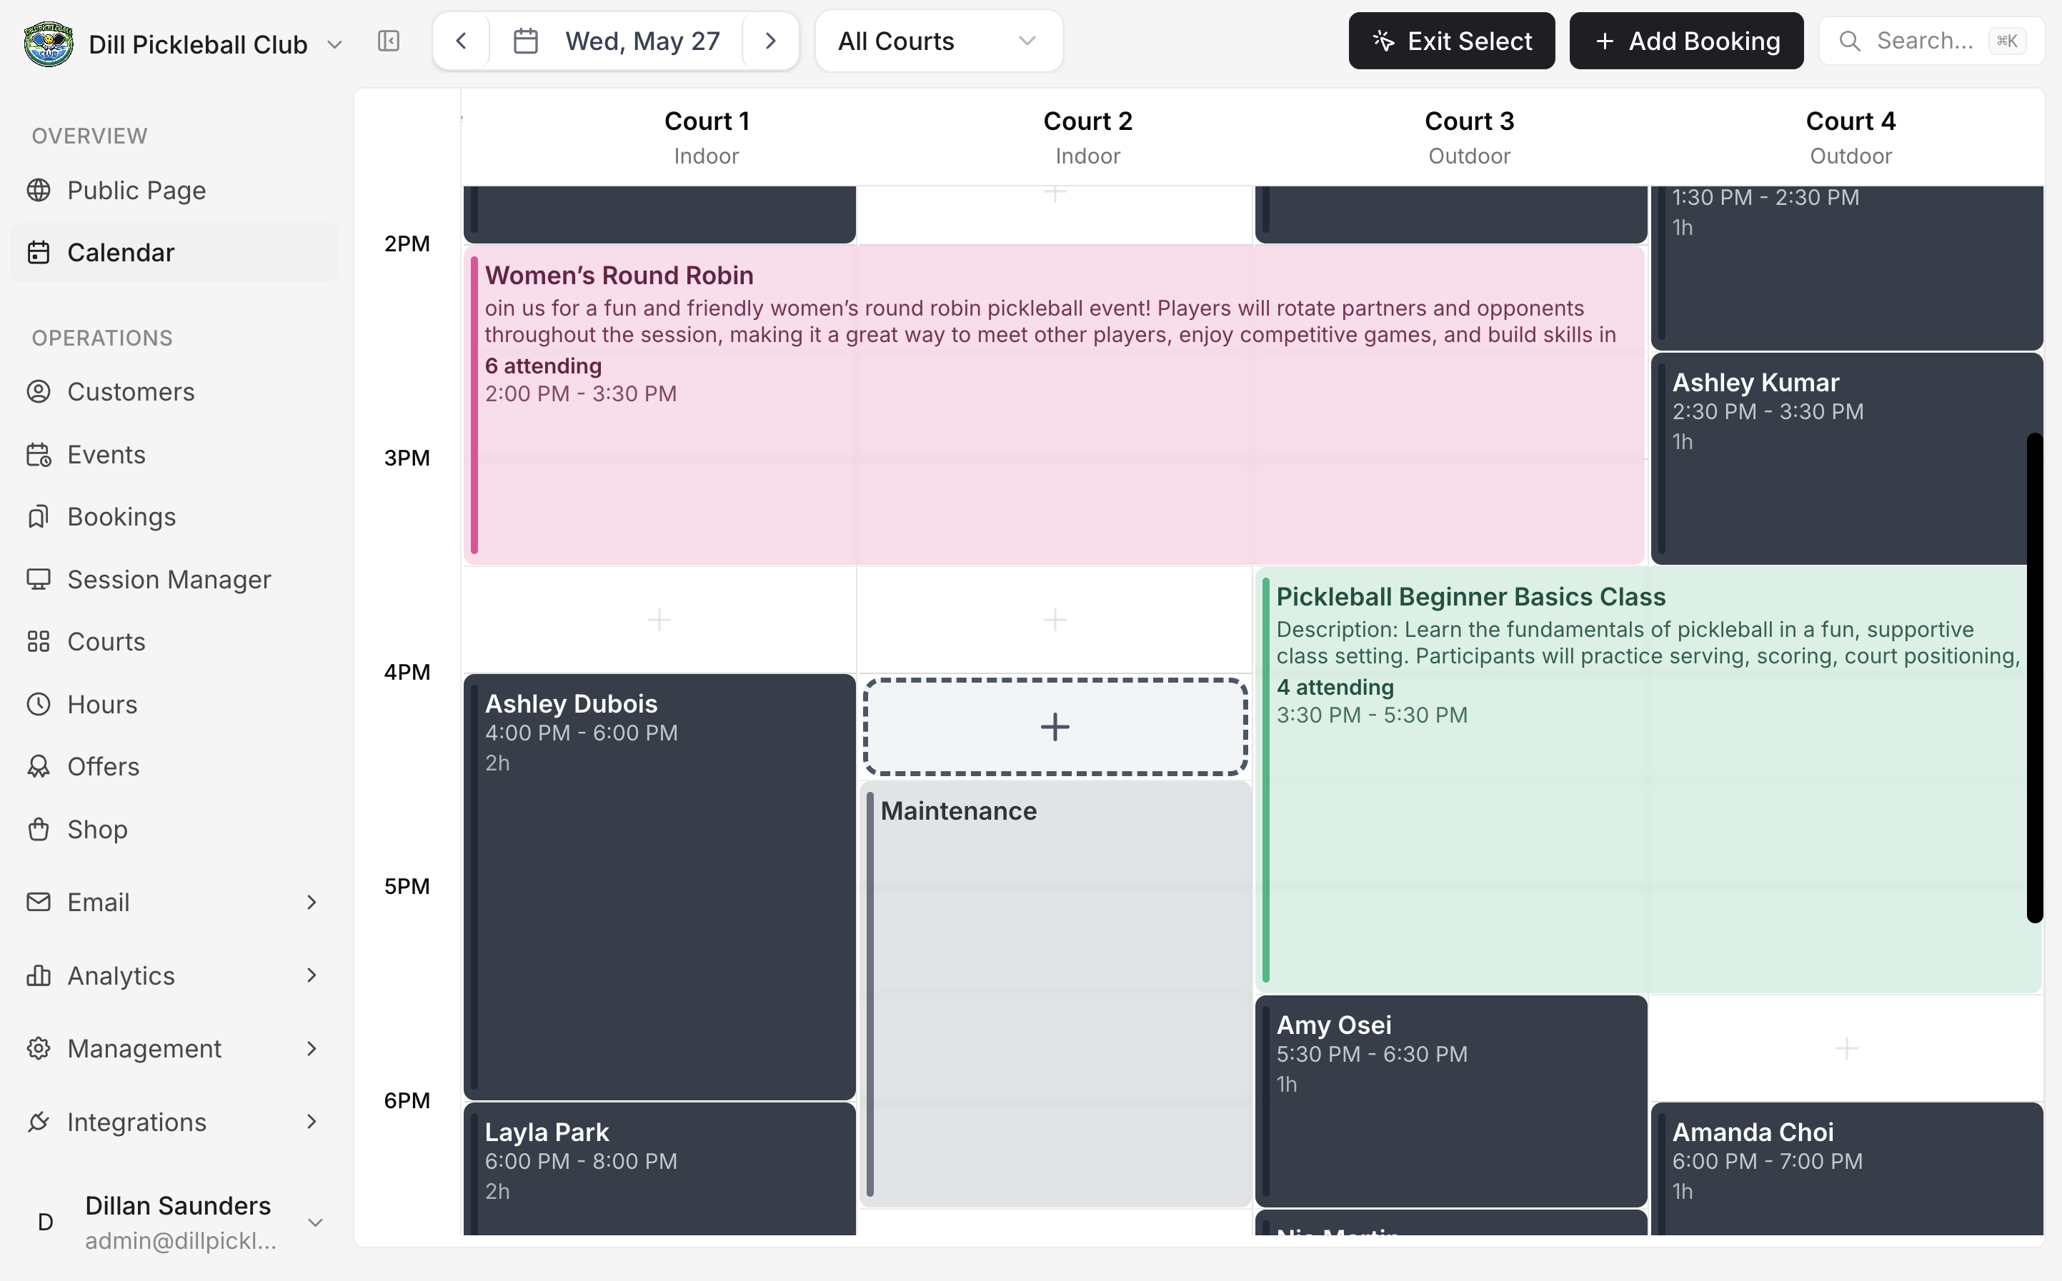Go to next day arrow
Viewport: 2062px width, 1281px height.
click(770, 41)
